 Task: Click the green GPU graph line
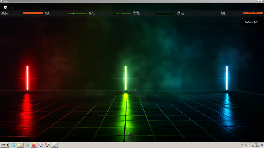tap(121, 14)
